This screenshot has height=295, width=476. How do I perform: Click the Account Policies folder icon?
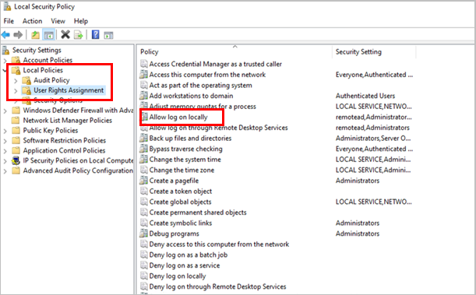16,60
